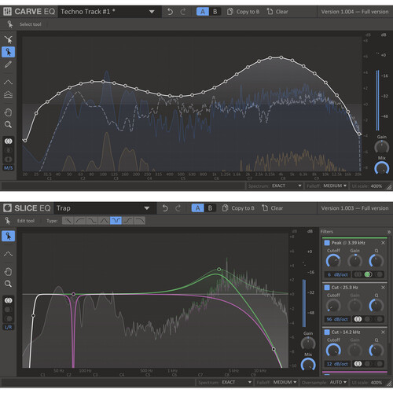Screen dimensions: 393x393
Task: Undo last change in Carve EQ
Action: (170, 12)
